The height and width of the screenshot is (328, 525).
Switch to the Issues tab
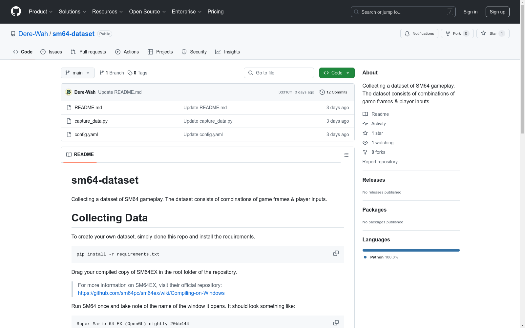[x=51, y=52]
